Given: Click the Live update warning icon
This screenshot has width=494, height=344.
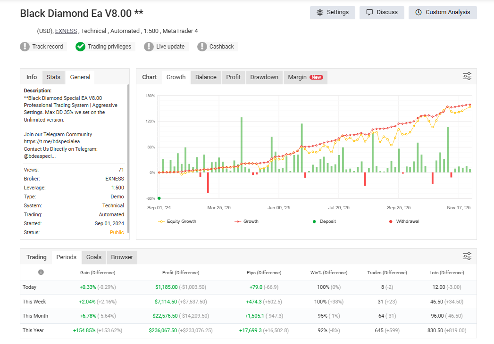Looking at the screenshot, I should [x=149, y=47].
